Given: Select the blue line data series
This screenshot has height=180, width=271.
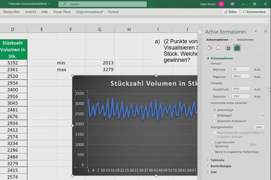Looking at the screenshot, I should 143,109.
